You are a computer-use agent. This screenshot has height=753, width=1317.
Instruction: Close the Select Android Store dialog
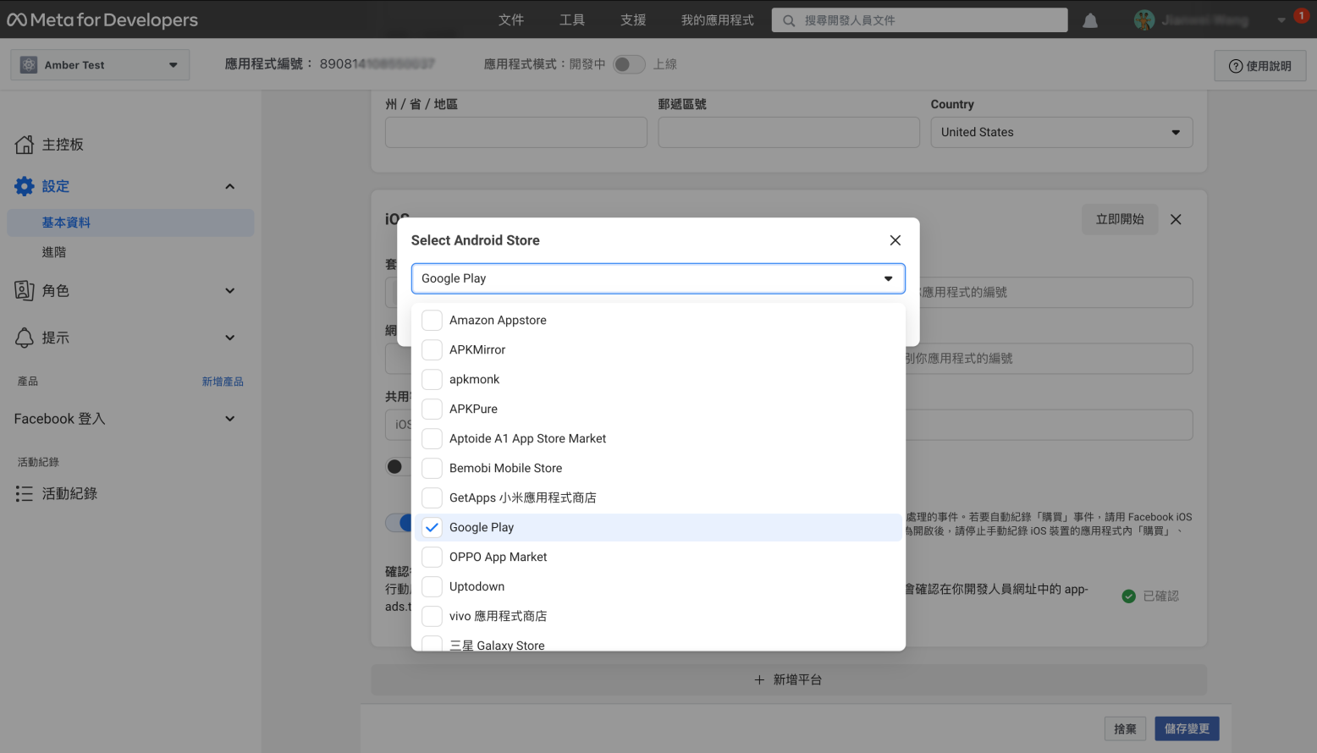point(895,240)
